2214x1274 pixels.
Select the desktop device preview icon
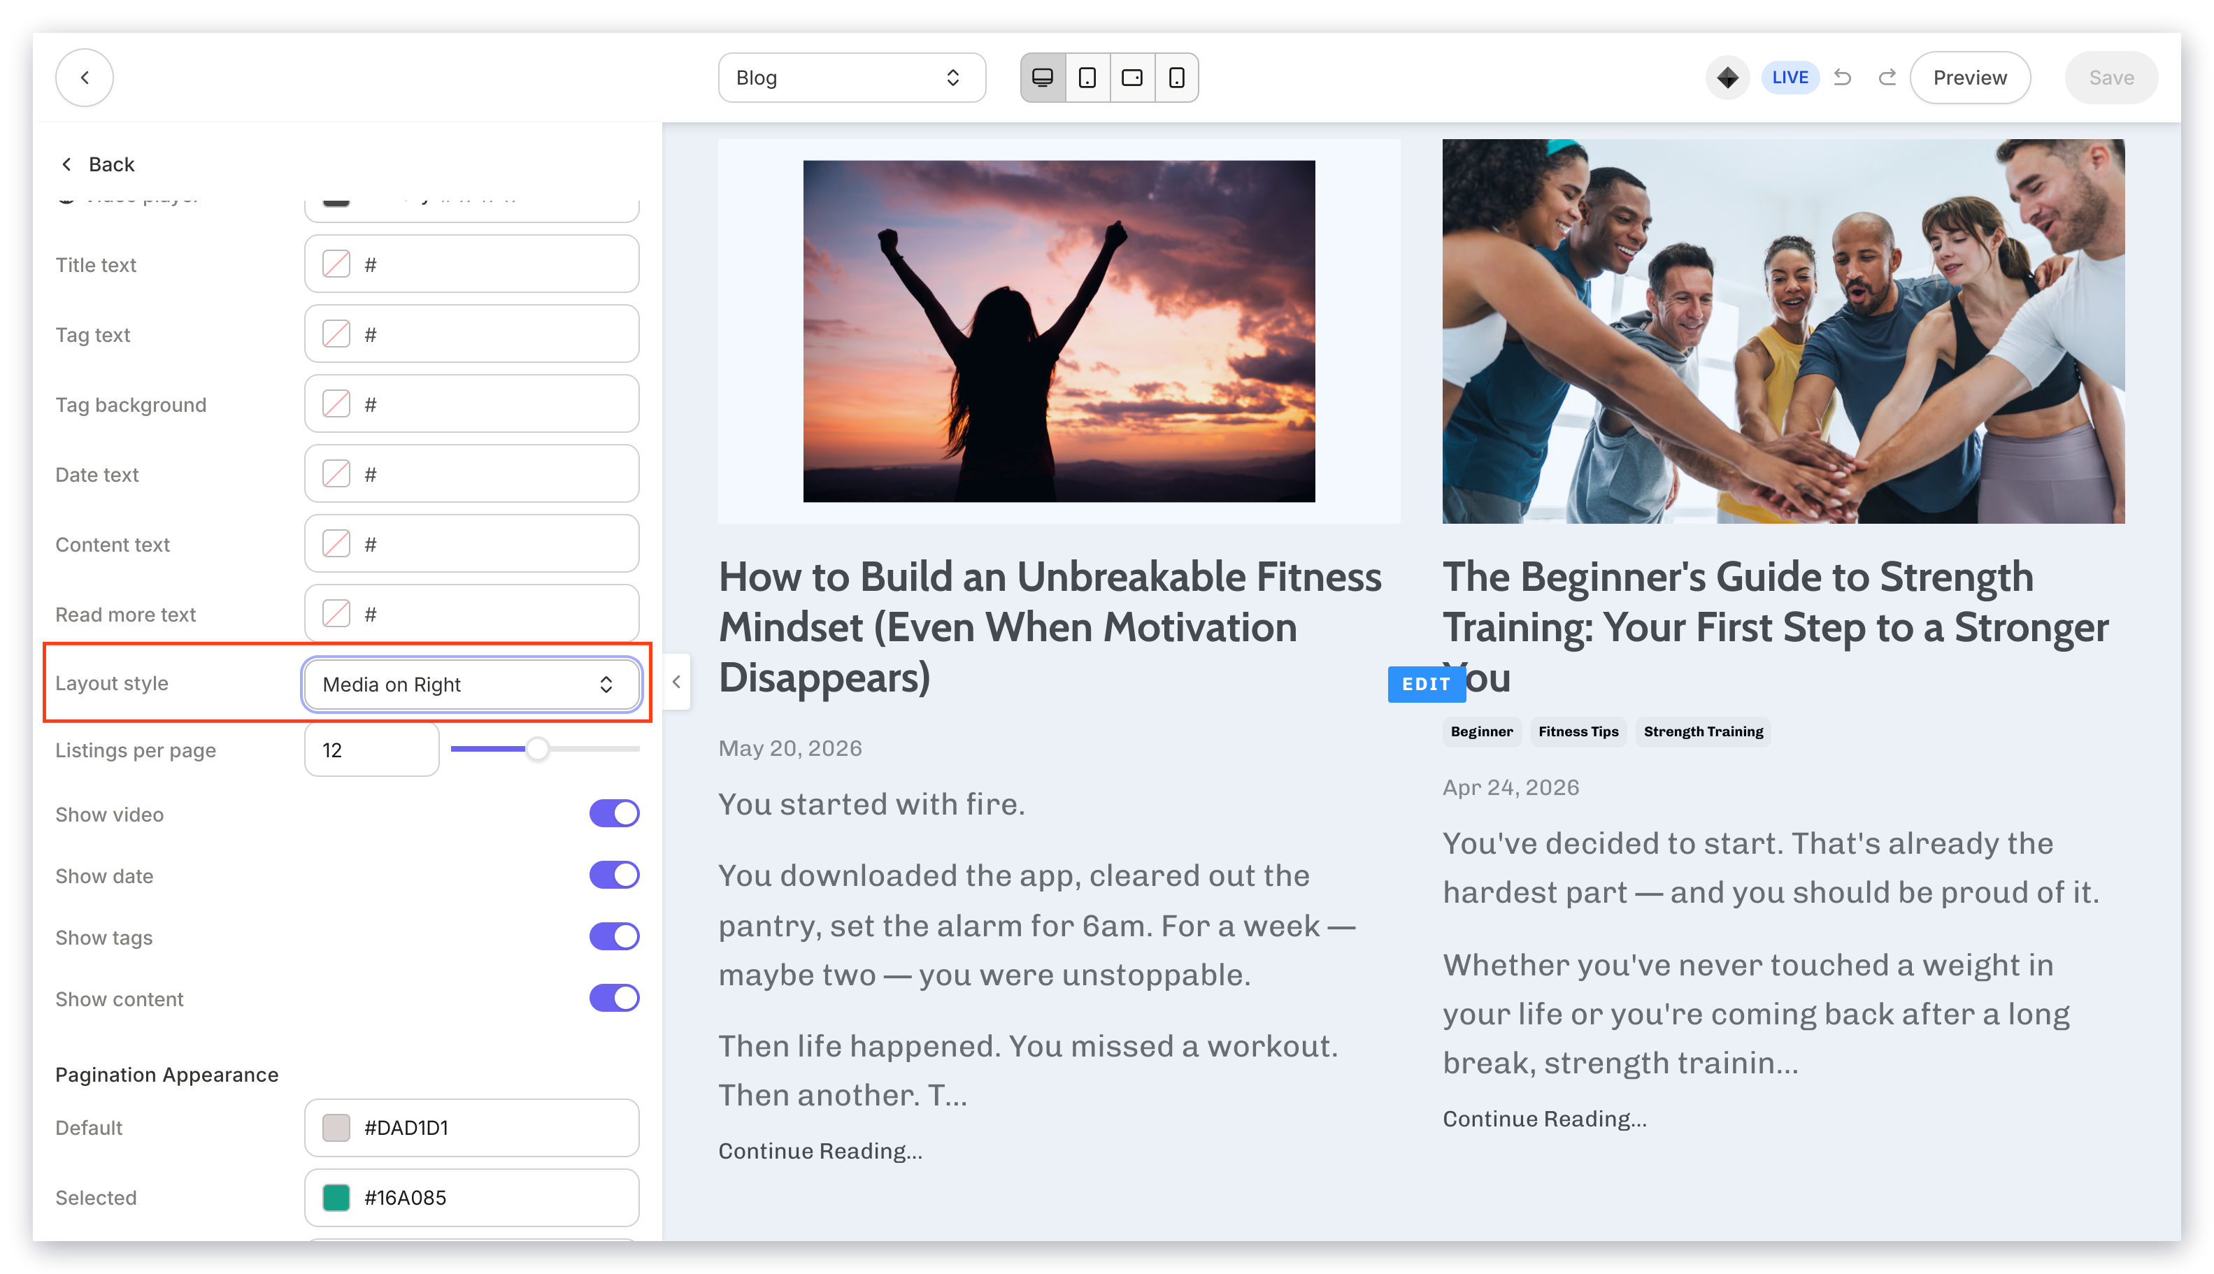[1042, 78]
